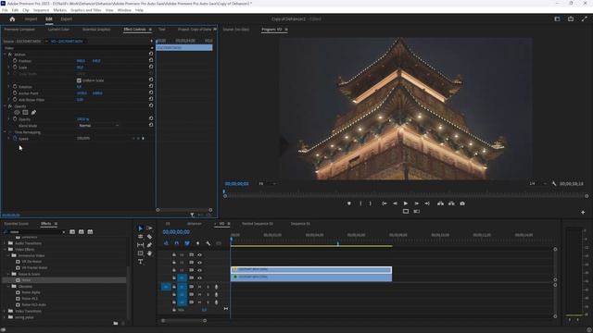The width and height of the screenshot is (593, 333).
Task: Select the Pen tool in tools panel
Action: click(x=149, y=245)
